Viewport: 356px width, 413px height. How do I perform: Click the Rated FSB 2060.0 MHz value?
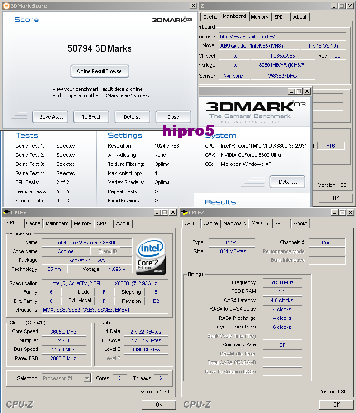pos(64,358)
